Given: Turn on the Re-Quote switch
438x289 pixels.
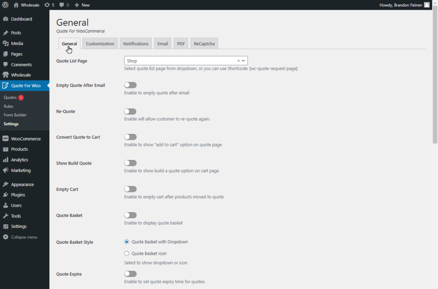Looking at the screenshot, I should pos(130,111).
